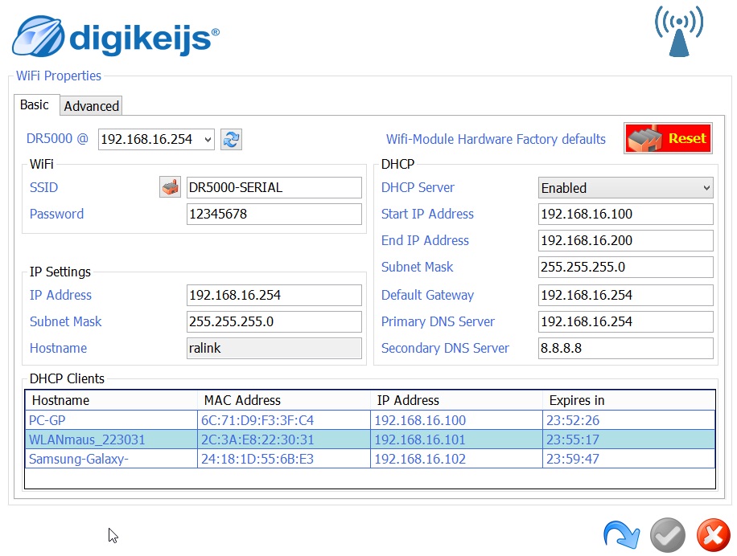737x556 pixels.
Task: Click the red Reset factory defaults button
Action: (668, 138)
